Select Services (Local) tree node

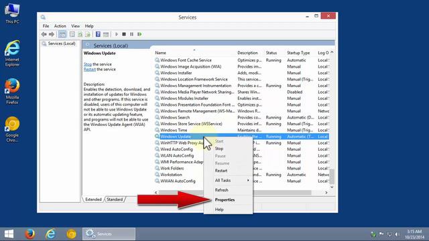[62, 44]
